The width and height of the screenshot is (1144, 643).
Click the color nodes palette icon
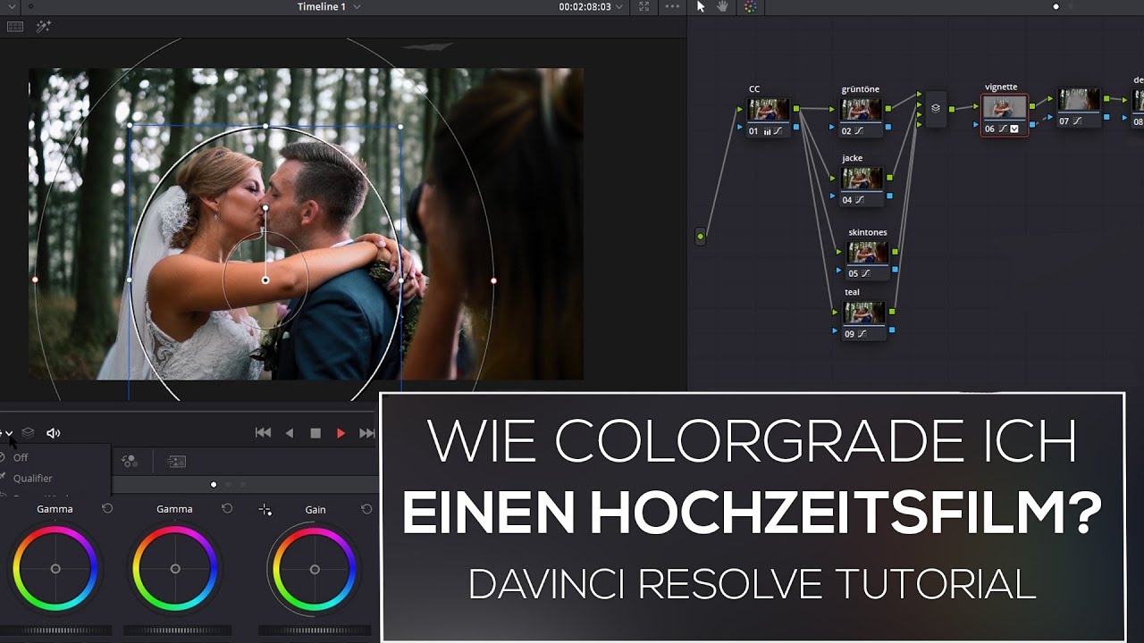point(130,462)
